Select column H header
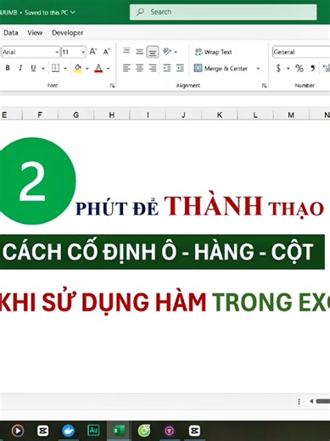Screen dimensions: 330x441 click(x=112, y=114)
